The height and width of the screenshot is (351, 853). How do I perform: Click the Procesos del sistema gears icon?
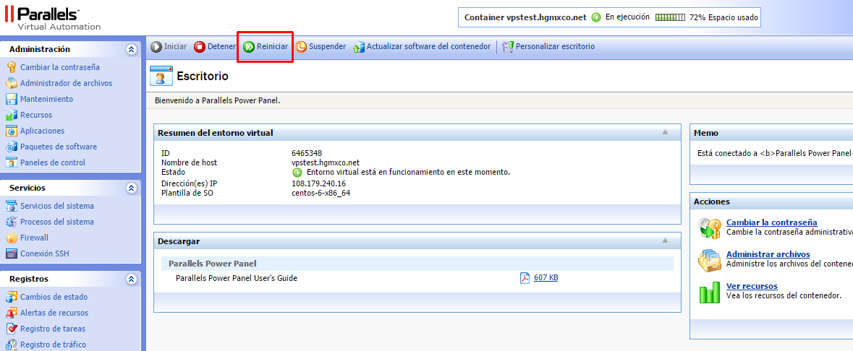tap(12, 222)
